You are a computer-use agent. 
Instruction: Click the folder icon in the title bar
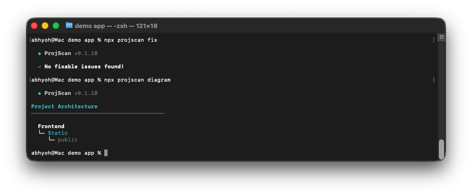(69, 26)
